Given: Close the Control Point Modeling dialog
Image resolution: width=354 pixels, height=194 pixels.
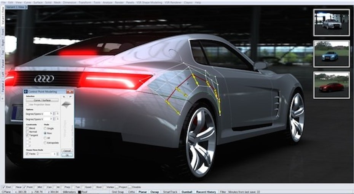Looking at the screenshot, I should pos(71,92).
